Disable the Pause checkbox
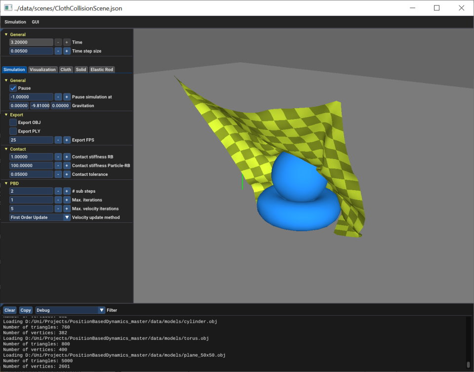 [x=12, y=88]
